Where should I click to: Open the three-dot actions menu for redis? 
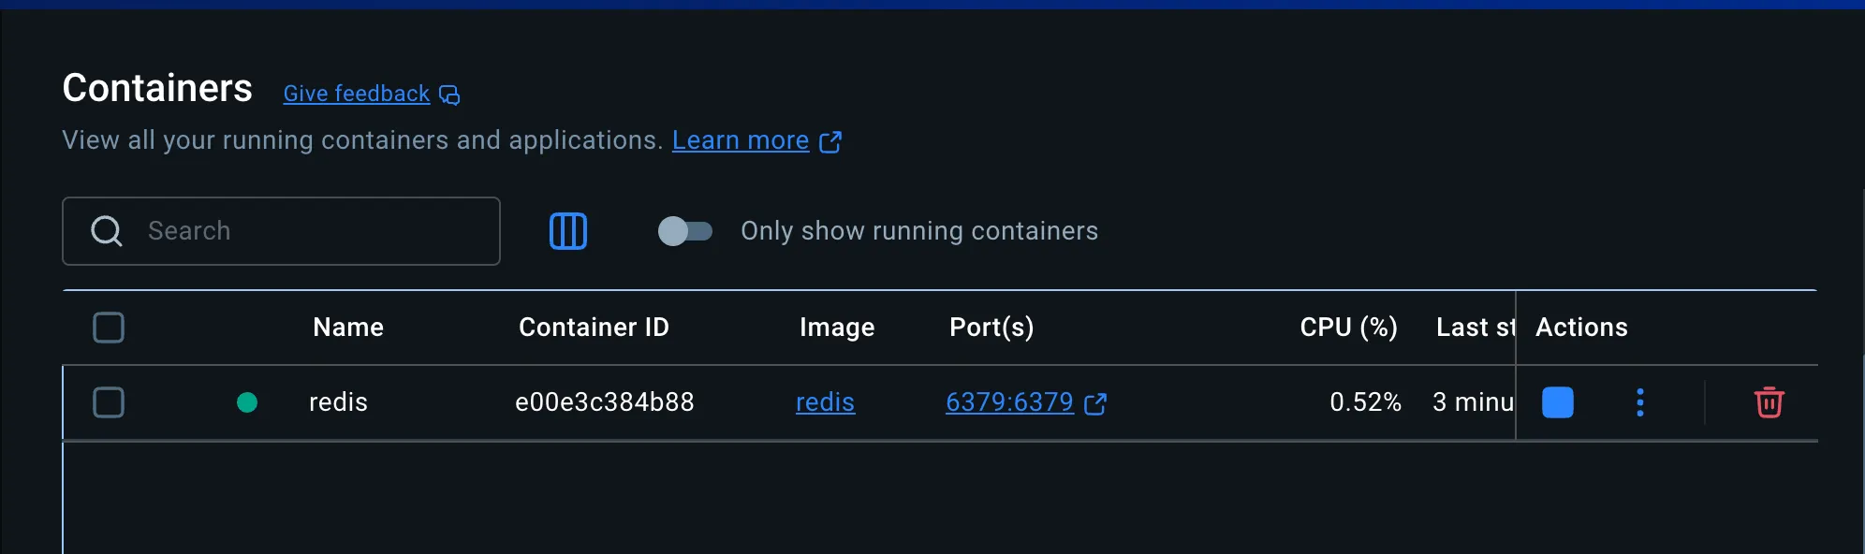(1639, 402)
